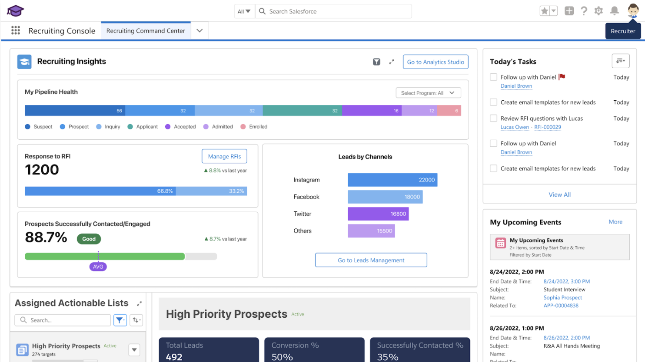This screenshot has height=362, width=645.
Task: Click the global create plus icon
Action: coord(569,11)
